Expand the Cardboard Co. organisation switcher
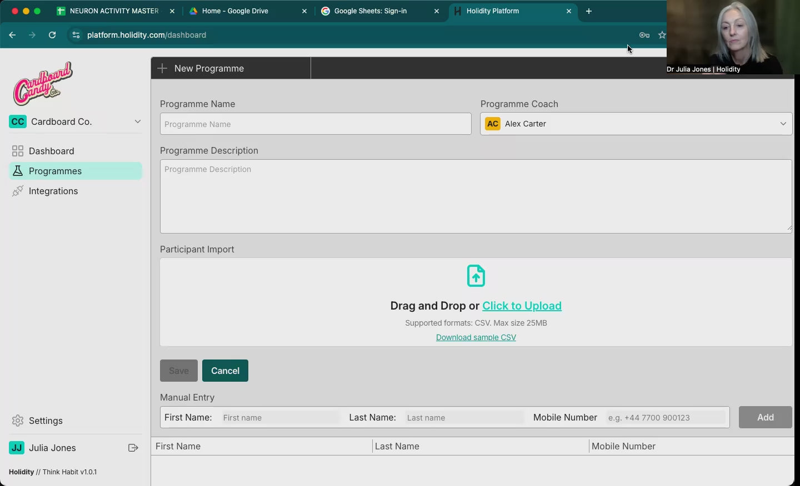 tap(76, 121)
